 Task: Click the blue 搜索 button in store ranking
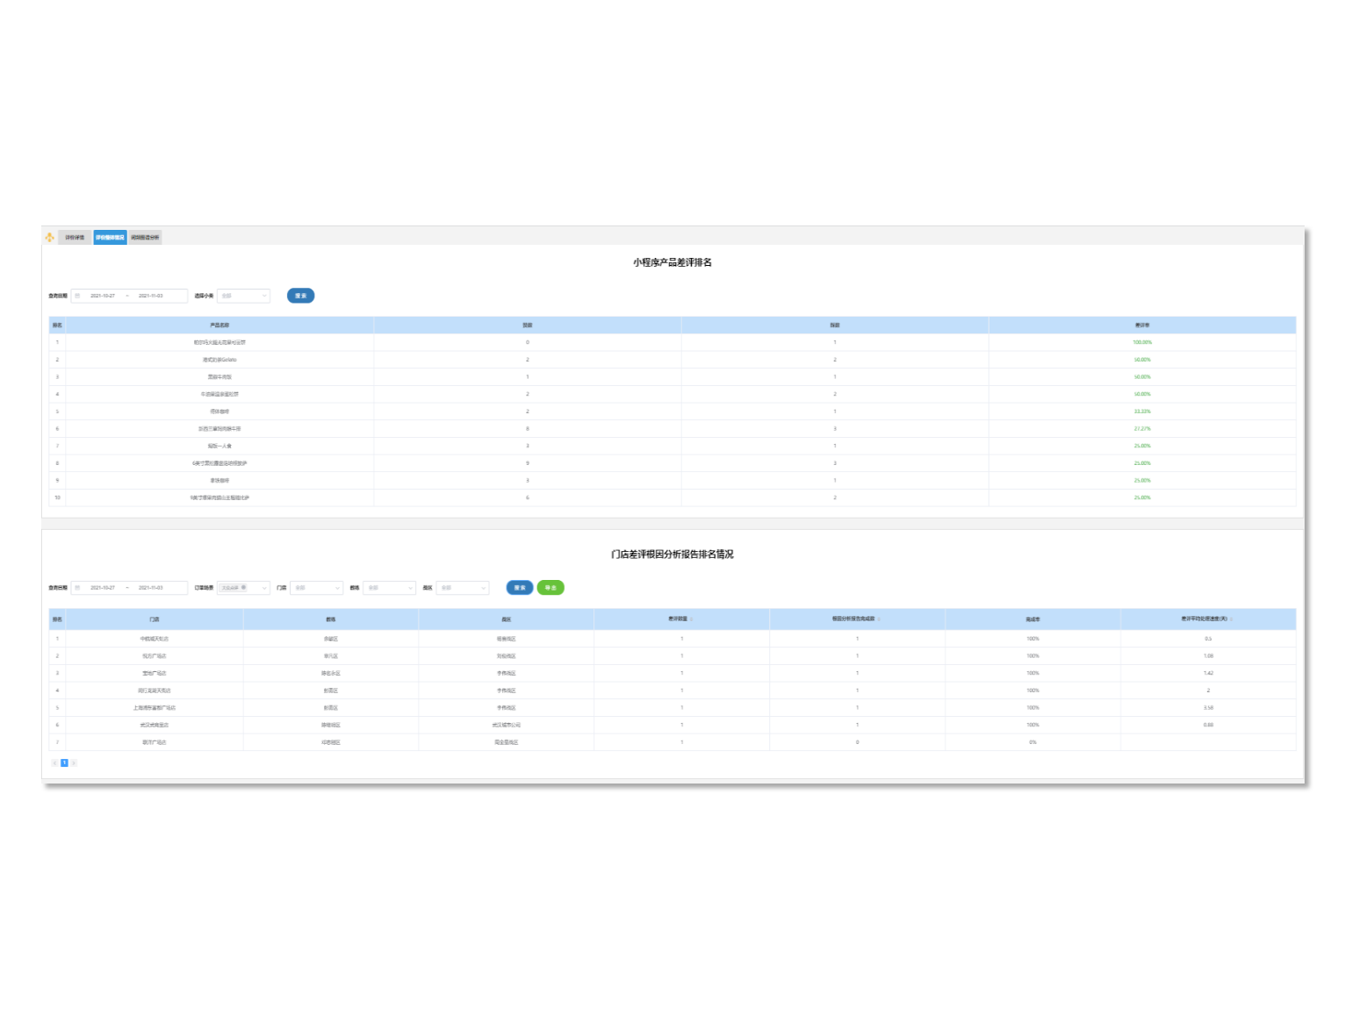click(520, 589)
